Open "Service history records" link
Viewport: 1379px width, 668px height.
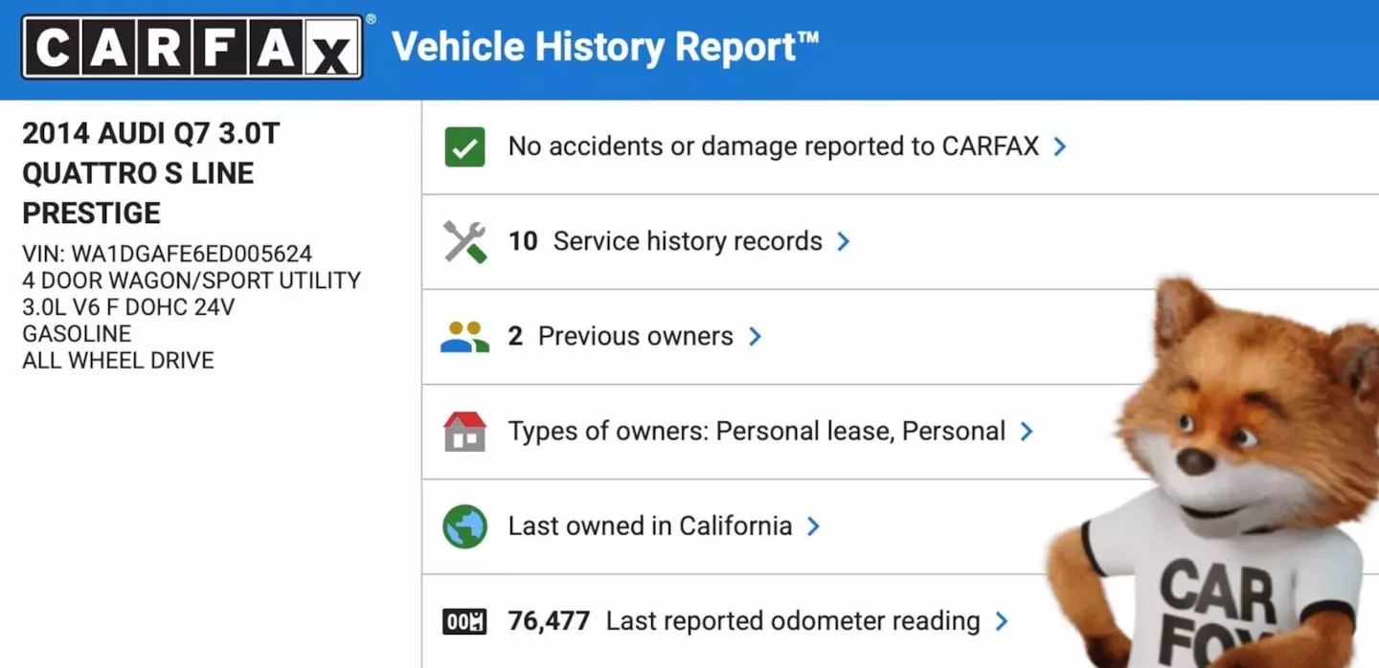(x=687, y=241)
